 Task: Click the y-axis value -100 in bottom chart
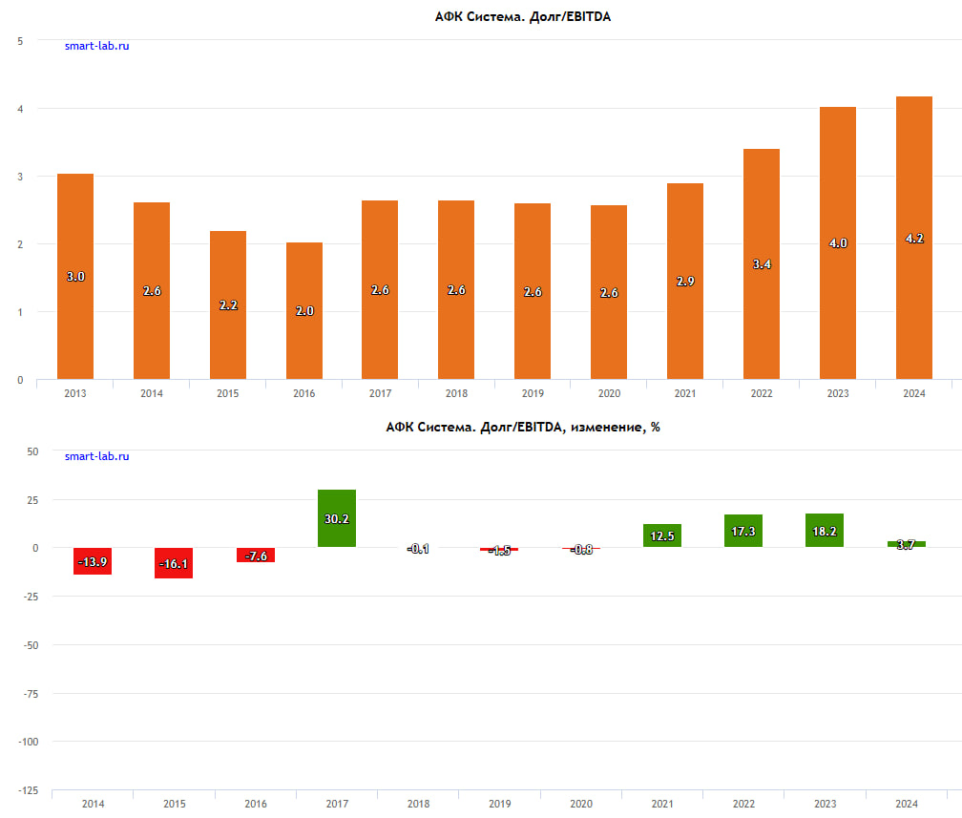coord(29,742)
